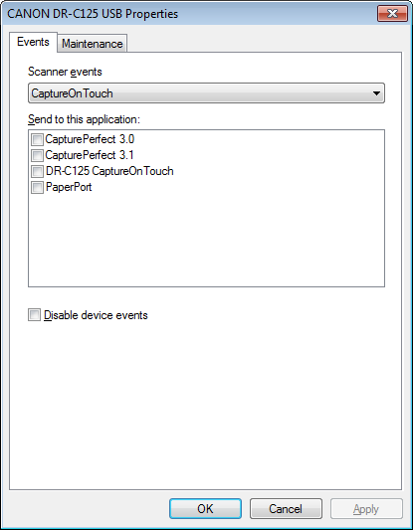Screen dimensions: 413x530
Task: Click the CANON DR-C125 USB Properties title bar
Action: point(189,14)
